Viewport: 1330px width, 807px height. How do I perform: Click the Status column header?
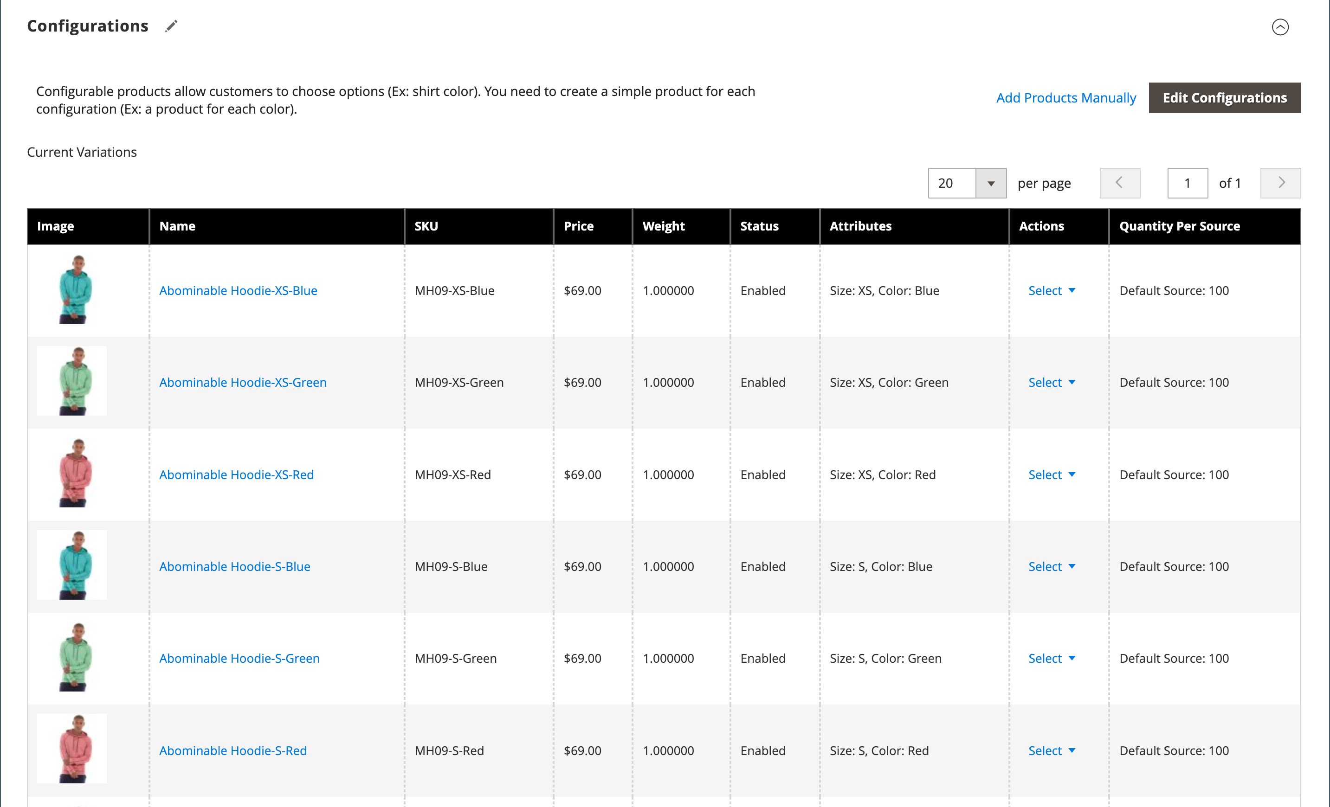tap(760, 226)
